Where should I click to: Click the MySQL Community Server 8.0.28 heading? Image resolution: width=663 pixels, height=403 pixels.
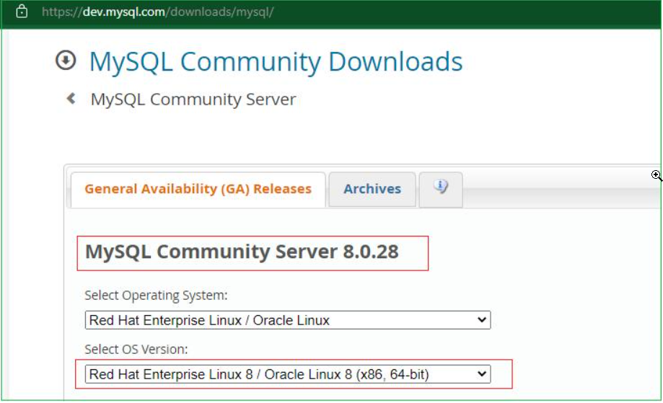pos(242,252)
